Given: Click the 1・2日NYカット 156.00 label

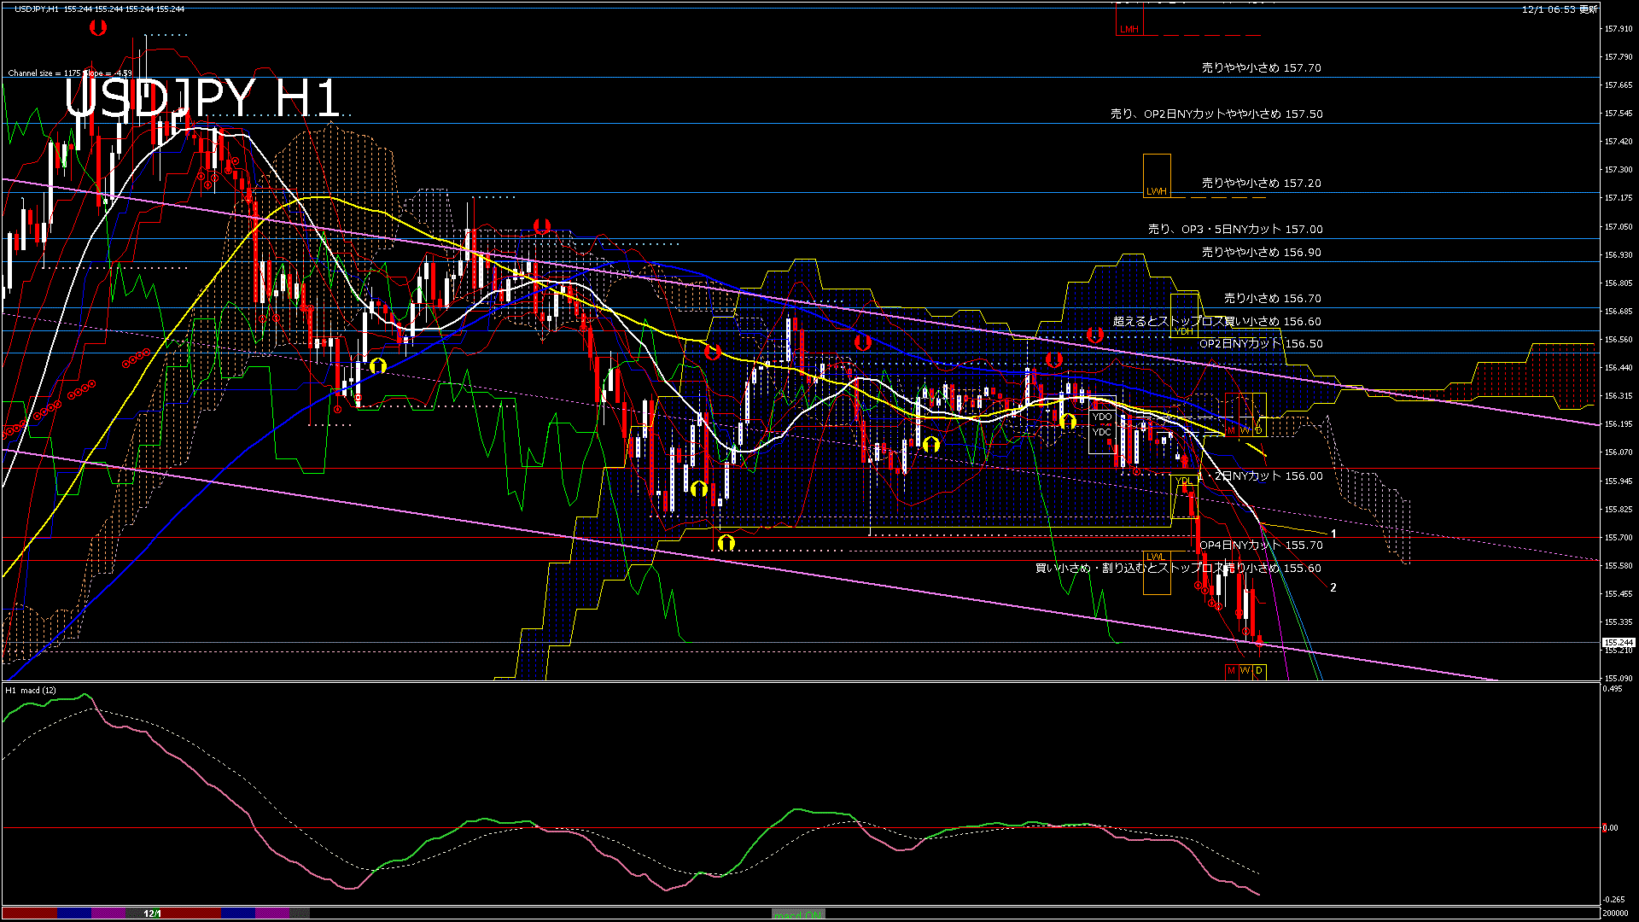Looking at the screenshot, I should [x=1260, y=476].
